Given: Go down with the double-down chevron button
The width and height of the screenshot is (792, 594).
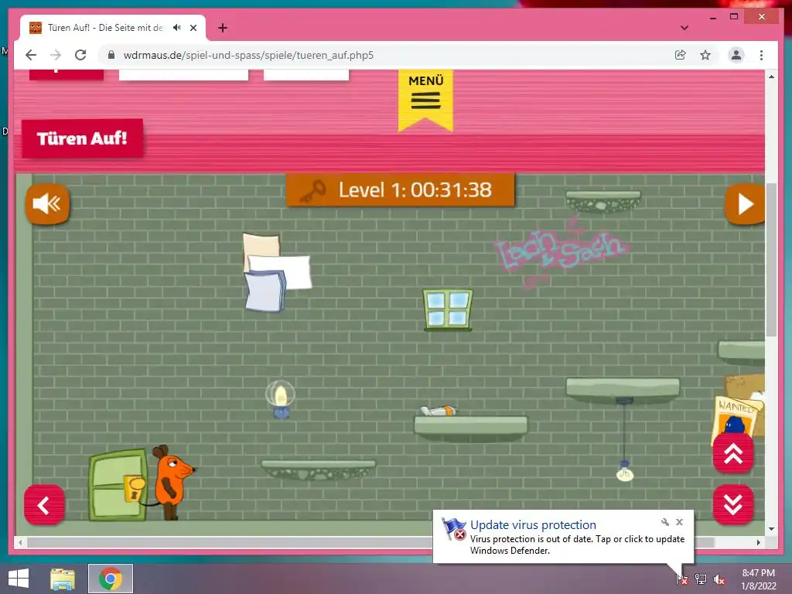Looking at the screenshot, I should coord(733,504).
